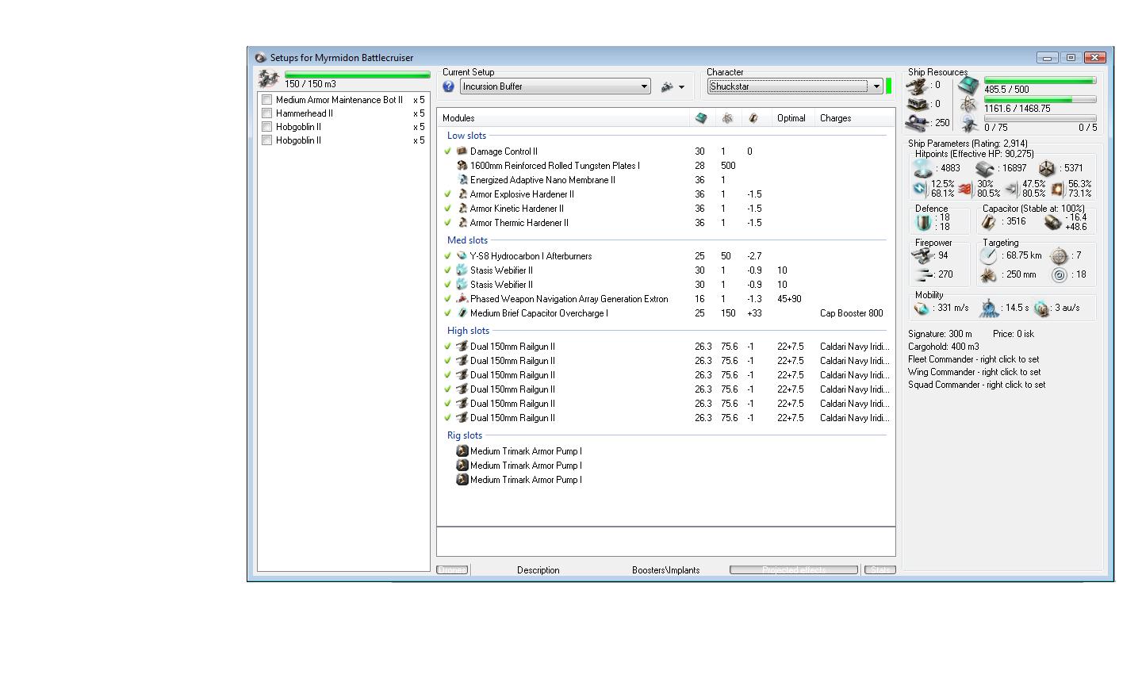Click the structure hitpoints icon beside 5371
Image resolution: width=1142 pixels, height=690 pixels.
(x=1047, y=168)
